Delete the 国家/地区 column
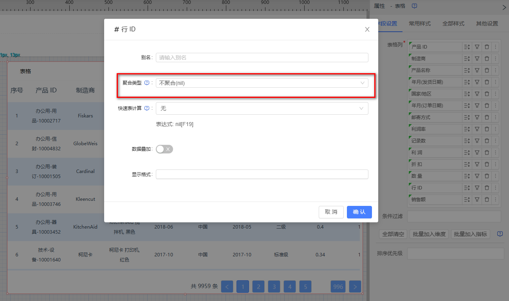 point(487,94)
